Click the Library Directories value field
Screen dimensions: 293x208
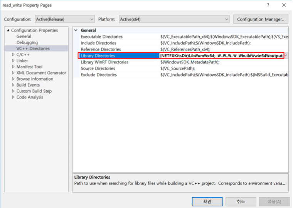point(221,56)
